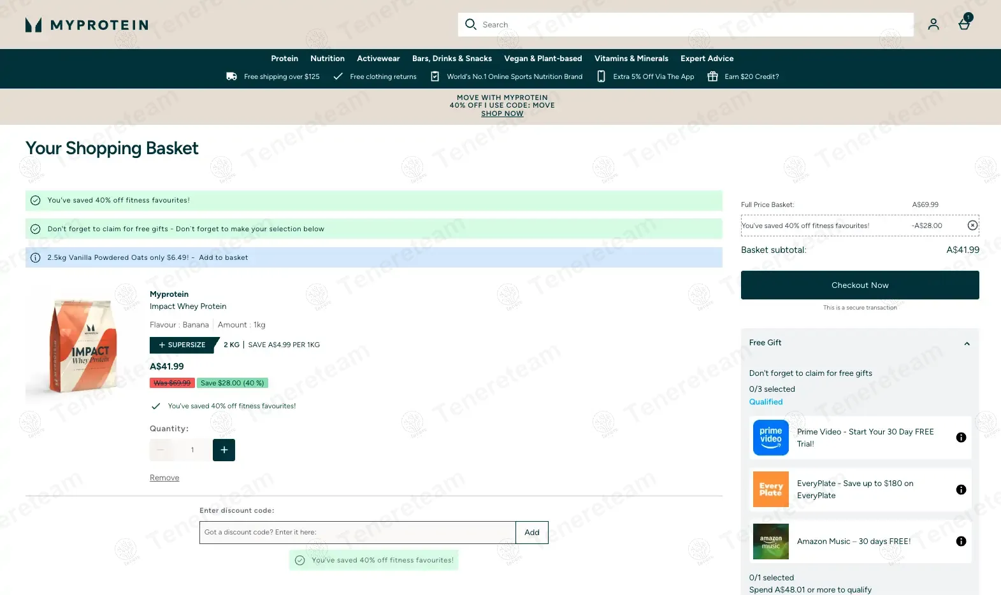
Task: Click the search magnifier icon
Action: pos(471,24)
